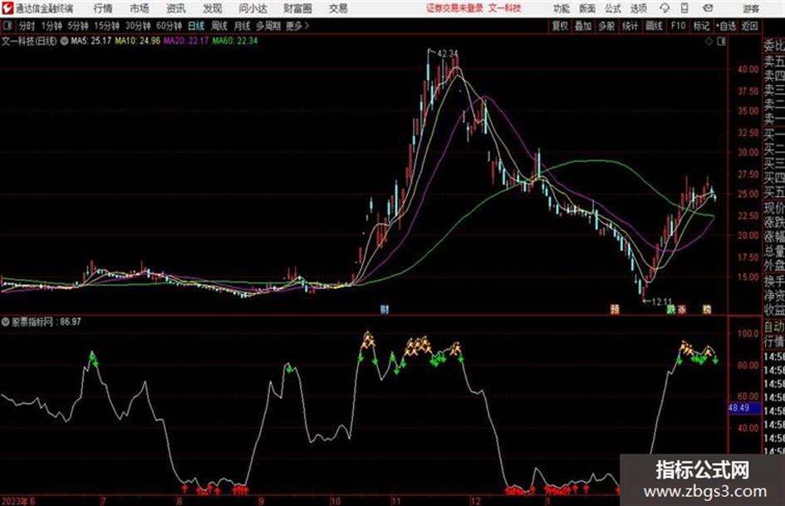Click the 通达信 app logo icon

pyautogui.click(x=7, y=8)
